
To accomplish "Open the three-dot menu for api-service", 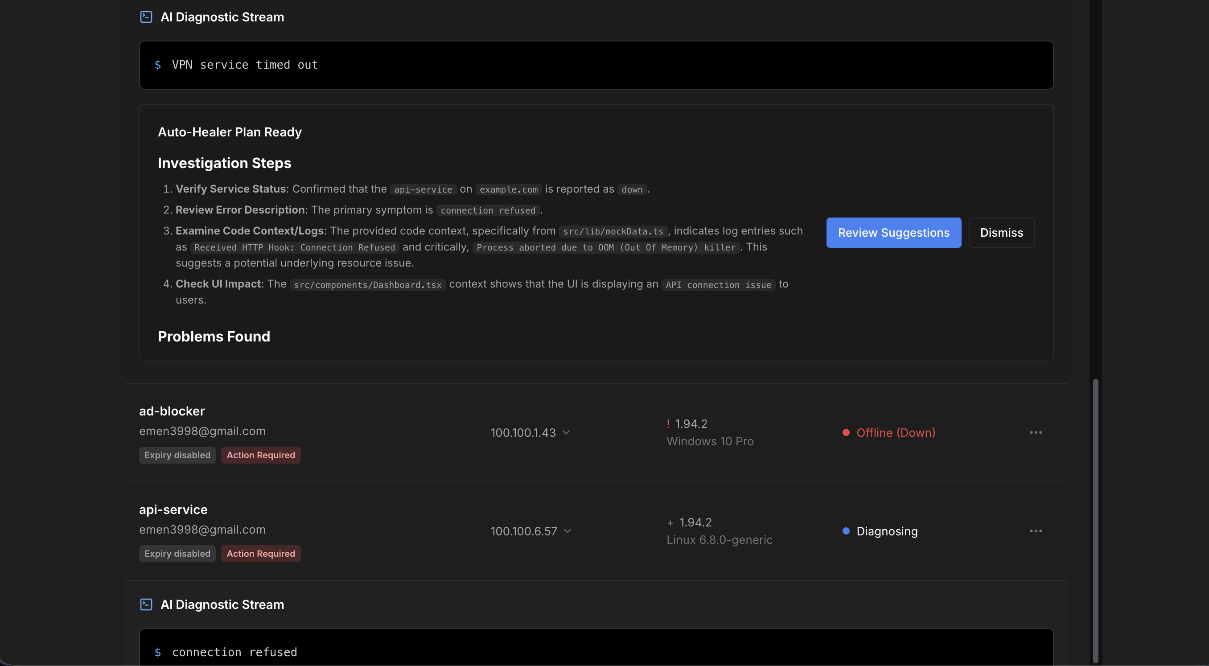I will click(x=1035, y=531).
